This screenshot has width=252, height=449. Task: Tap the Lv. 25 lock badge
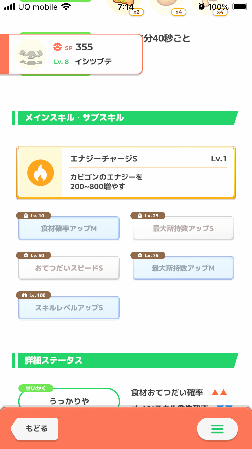coord(148,216)
